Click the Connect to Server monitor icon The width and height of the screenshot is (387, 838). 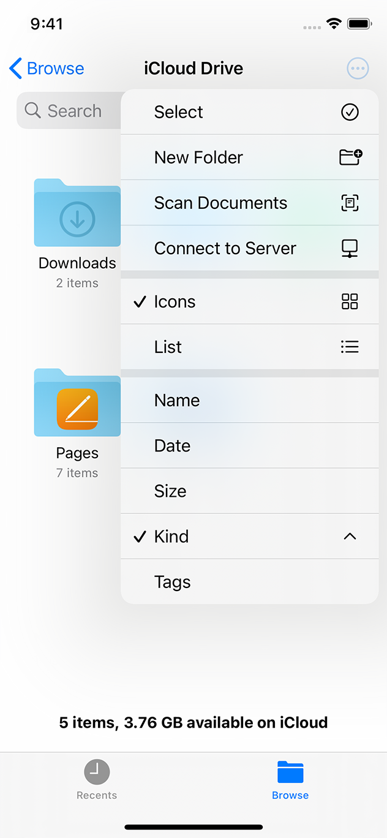coord(350,248)
